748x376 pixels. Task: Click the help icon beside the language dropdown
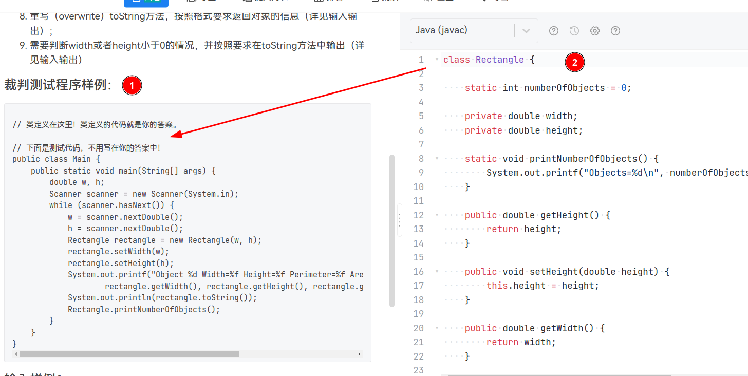[554, 31]
